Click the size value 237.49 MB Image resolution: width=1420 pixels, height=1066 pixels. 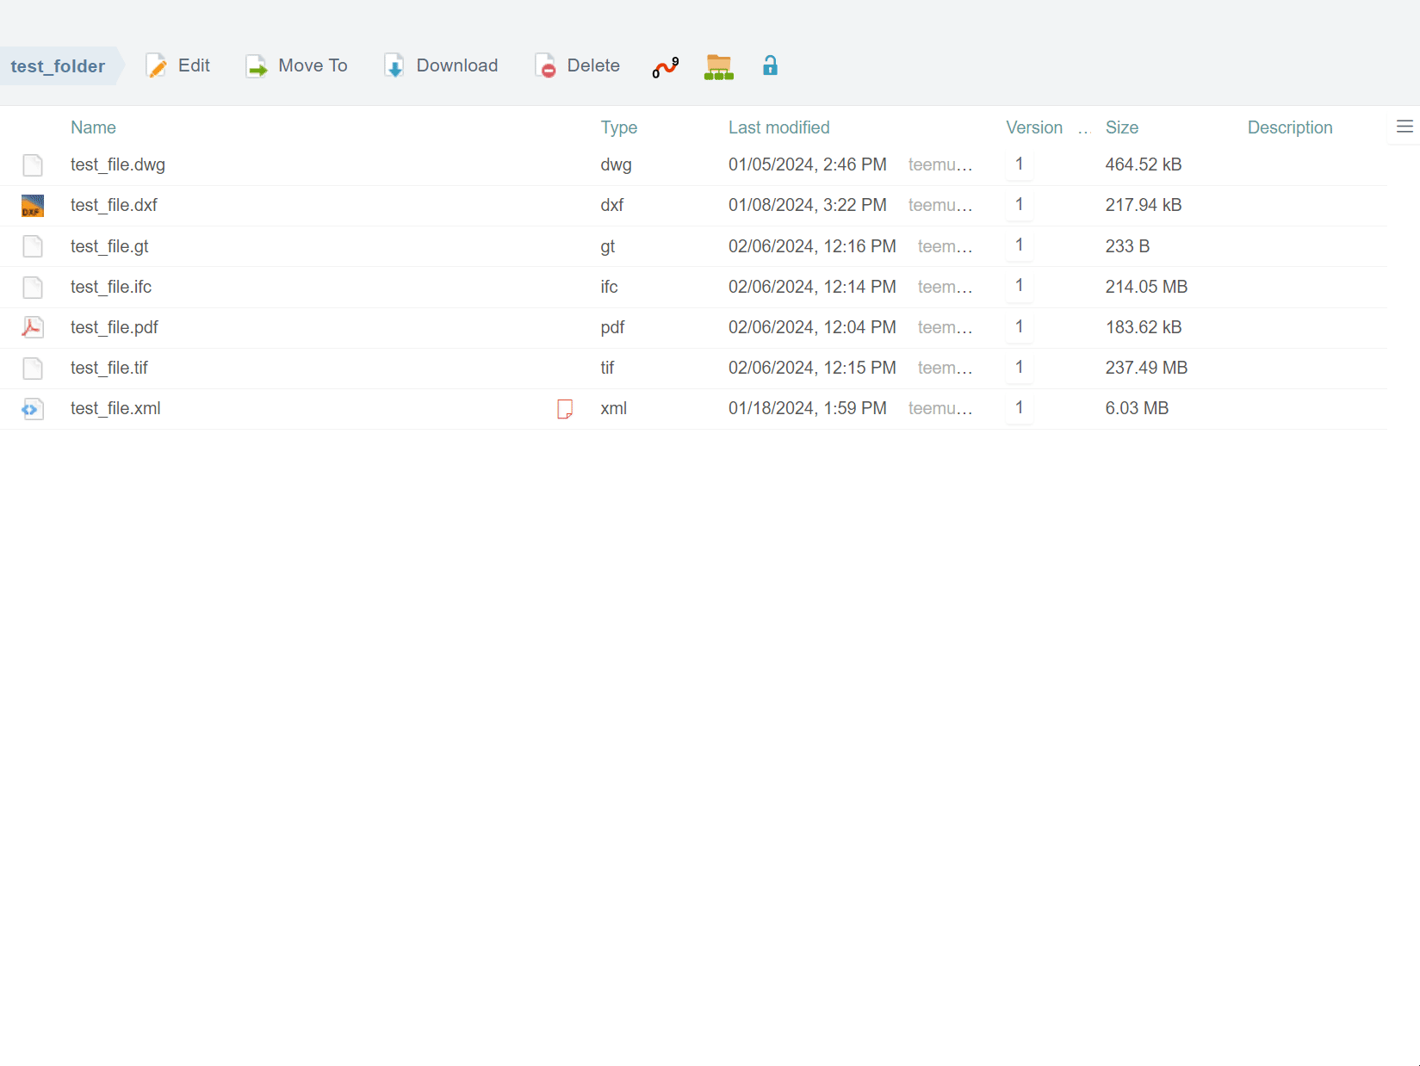click(1146, 368)
